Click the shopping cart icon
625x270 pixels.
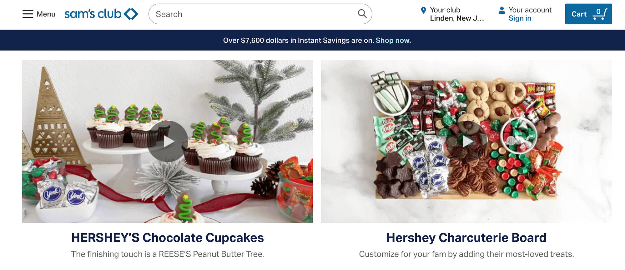click(x=600, y=14)
